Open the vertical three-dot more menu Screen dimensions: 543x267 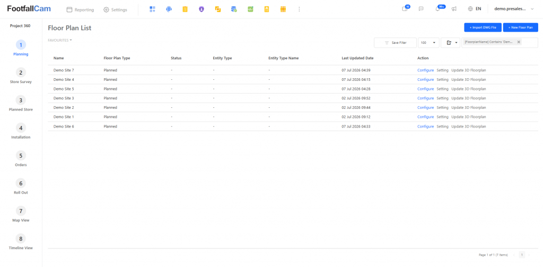click(299, 10)
